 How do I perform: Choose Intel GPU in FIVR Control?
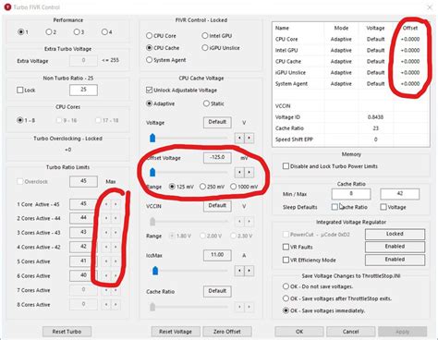pos(205,36)
